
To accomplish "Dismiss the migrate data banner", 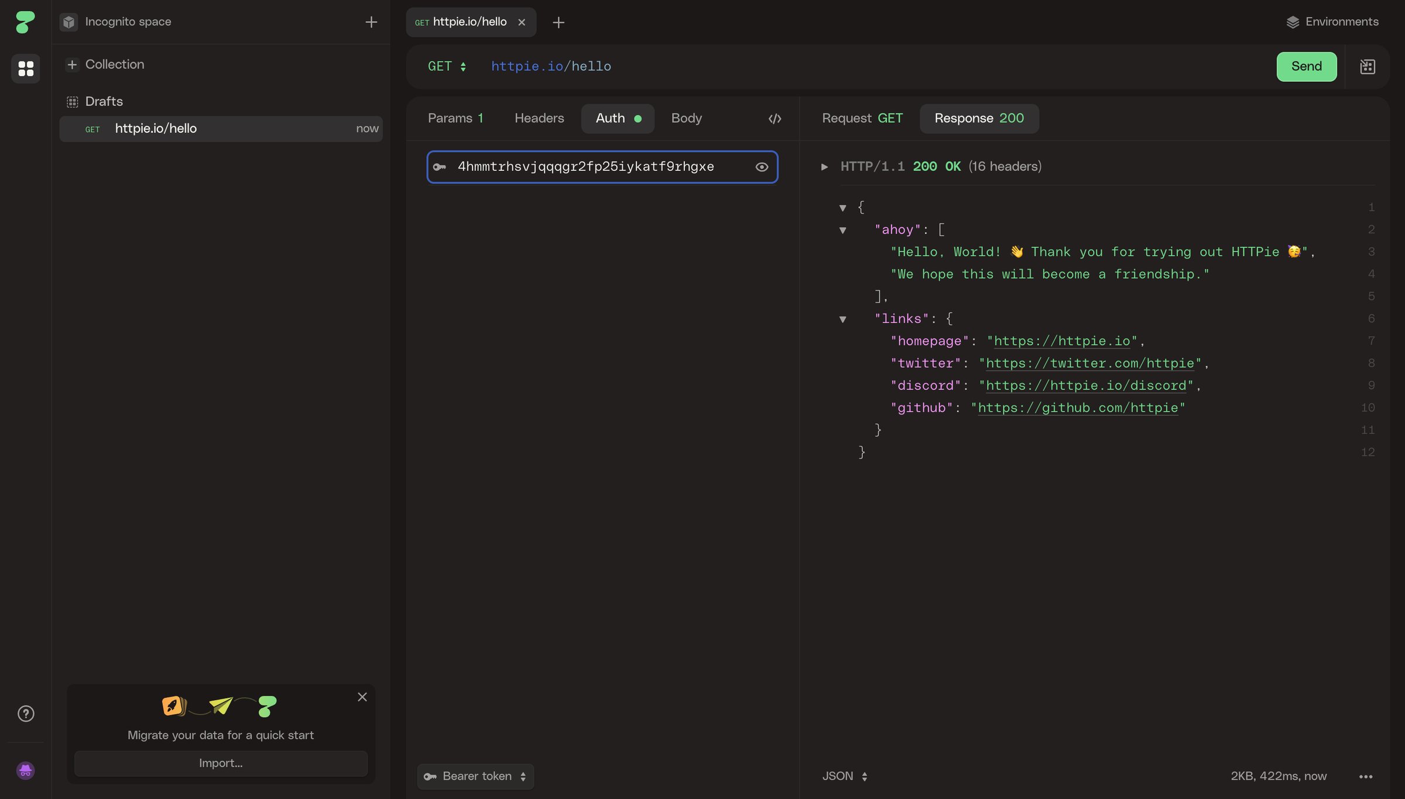I will click(x=362, y=697).
